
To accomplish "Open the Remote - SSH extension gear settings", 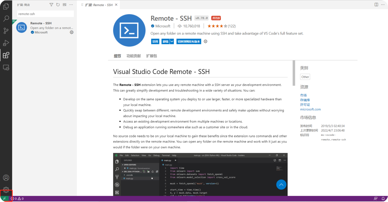I will click(x=205, y=41).
